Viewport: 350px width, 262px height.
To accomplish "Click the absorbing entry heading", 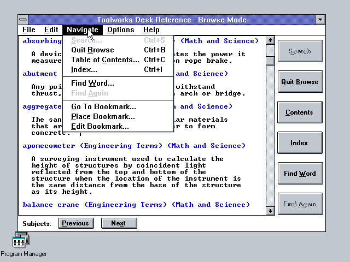I will click(42, 41).
